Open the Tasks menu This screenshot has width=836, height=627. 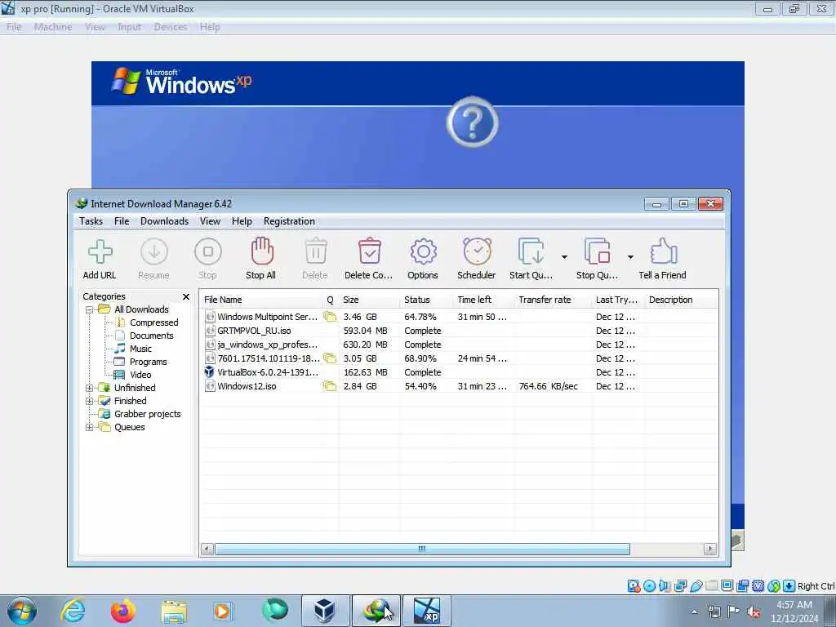pyautogui.click(x=91, y=221)
